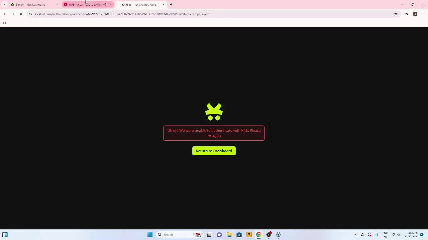Screen dimensions: 428x240
Task: Open the apps grid in bookmarks bar
Action: pyautogui.click(x=4, y=22)
